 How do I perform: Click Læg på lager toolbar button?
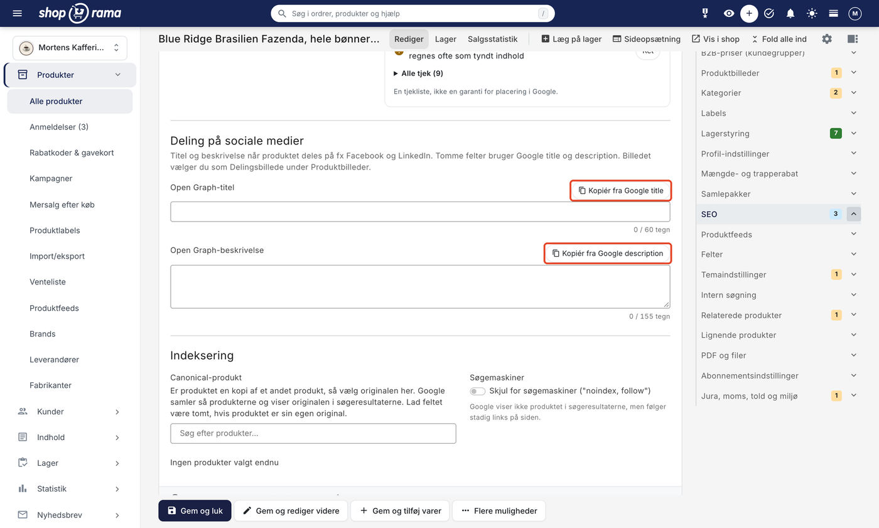[x=571, y=39]
